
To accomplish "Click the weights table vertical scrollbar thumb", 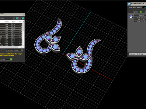I will pyautogui.click(x=23, y=27).
